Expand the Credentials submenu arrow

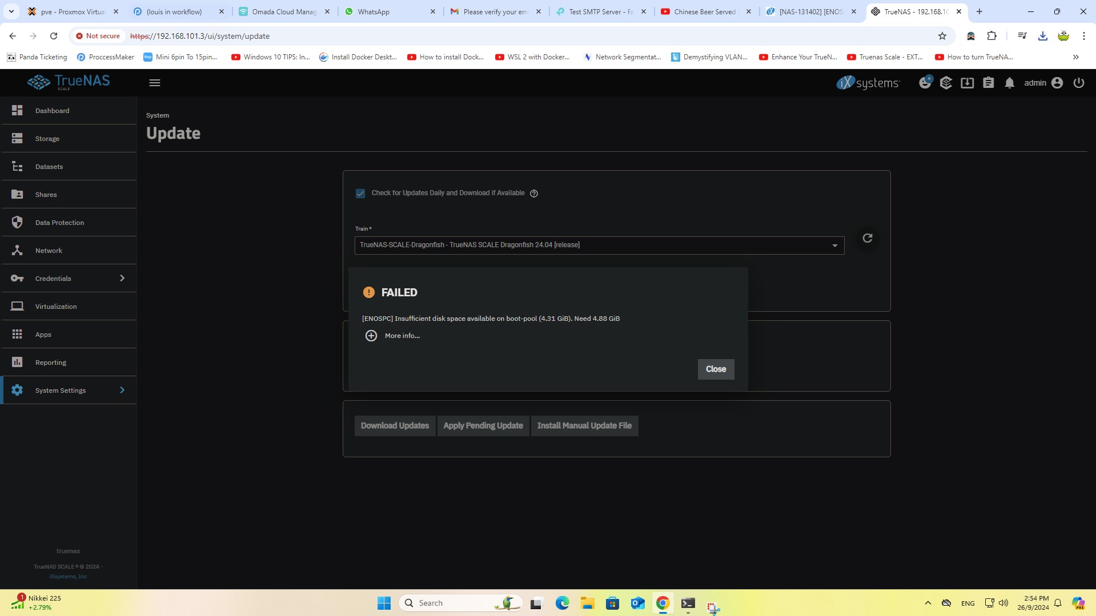(122, 279)
